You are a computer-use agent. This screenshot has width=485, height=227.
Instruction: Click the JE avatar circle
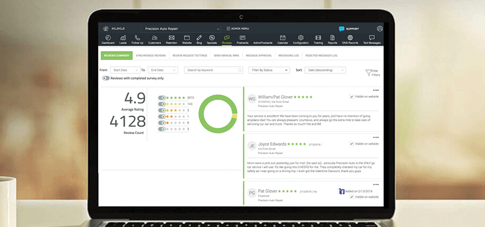pos(252,146)
